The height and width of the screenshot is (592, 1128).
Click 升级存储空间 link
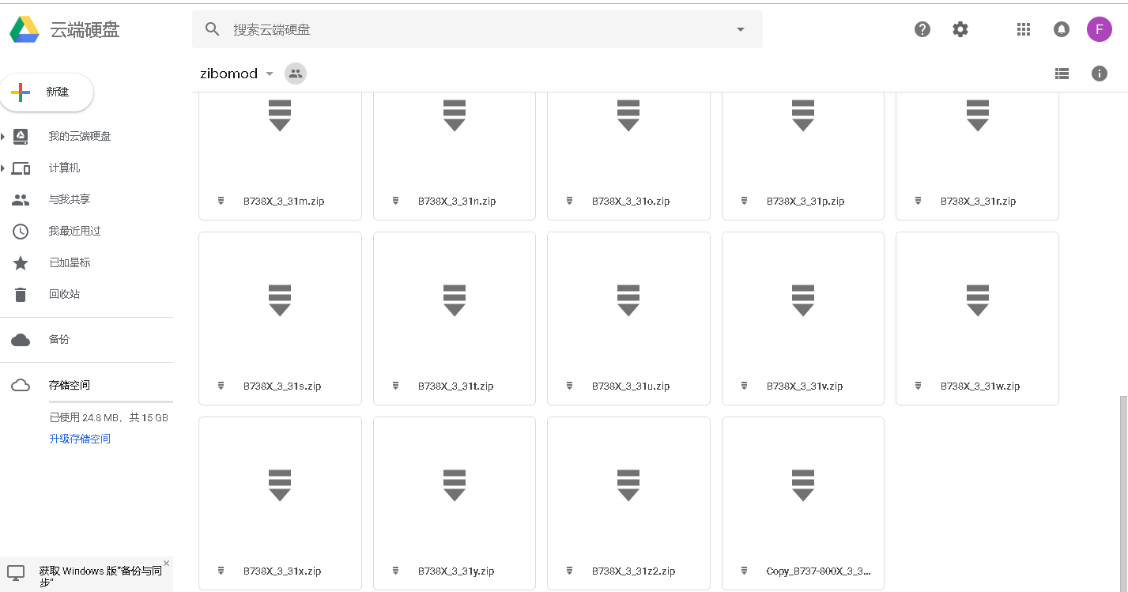coord(80,439)
